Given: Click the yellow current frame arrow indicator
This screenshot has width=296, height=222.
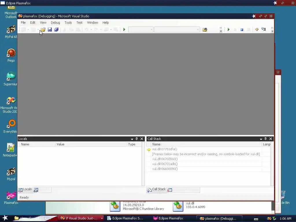Looking at the screenshot, I should click(x=149, y=149).
